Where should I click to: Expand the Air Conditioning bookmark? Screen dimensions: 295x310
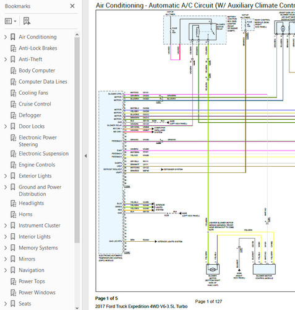coord(6,37)
